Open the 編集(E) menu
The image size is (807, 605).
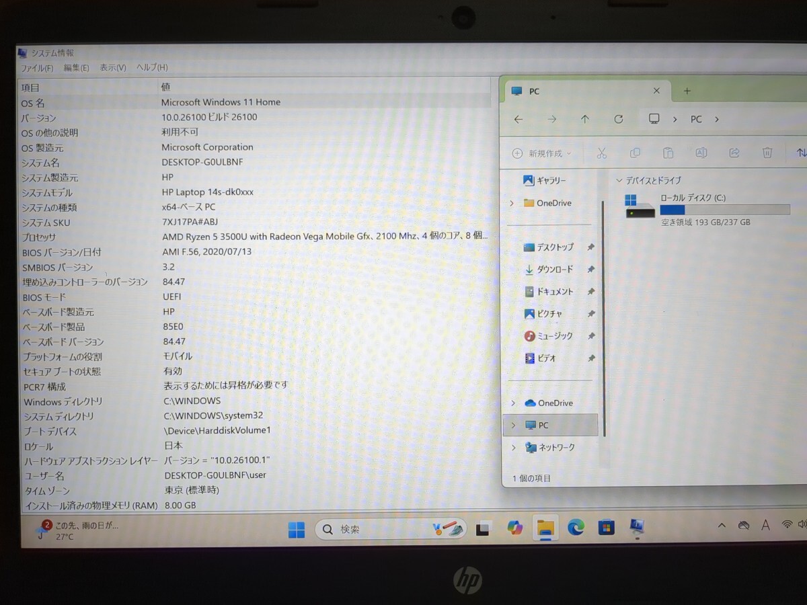[x=76, y=68]
